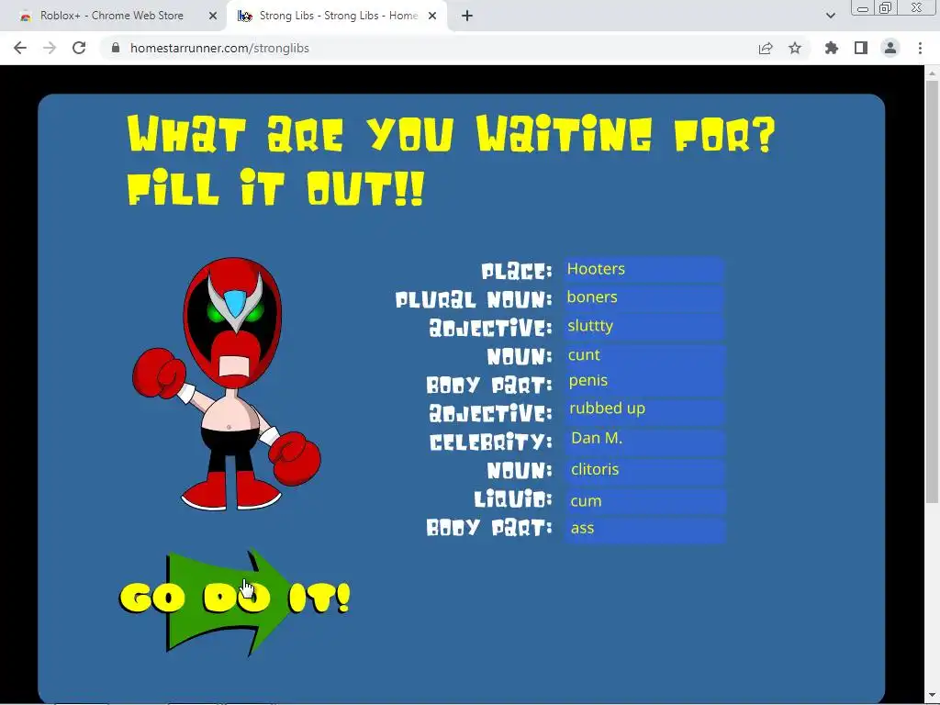Share this page via share icon
The height and width of the screenshot is (705, 940).
766,48
